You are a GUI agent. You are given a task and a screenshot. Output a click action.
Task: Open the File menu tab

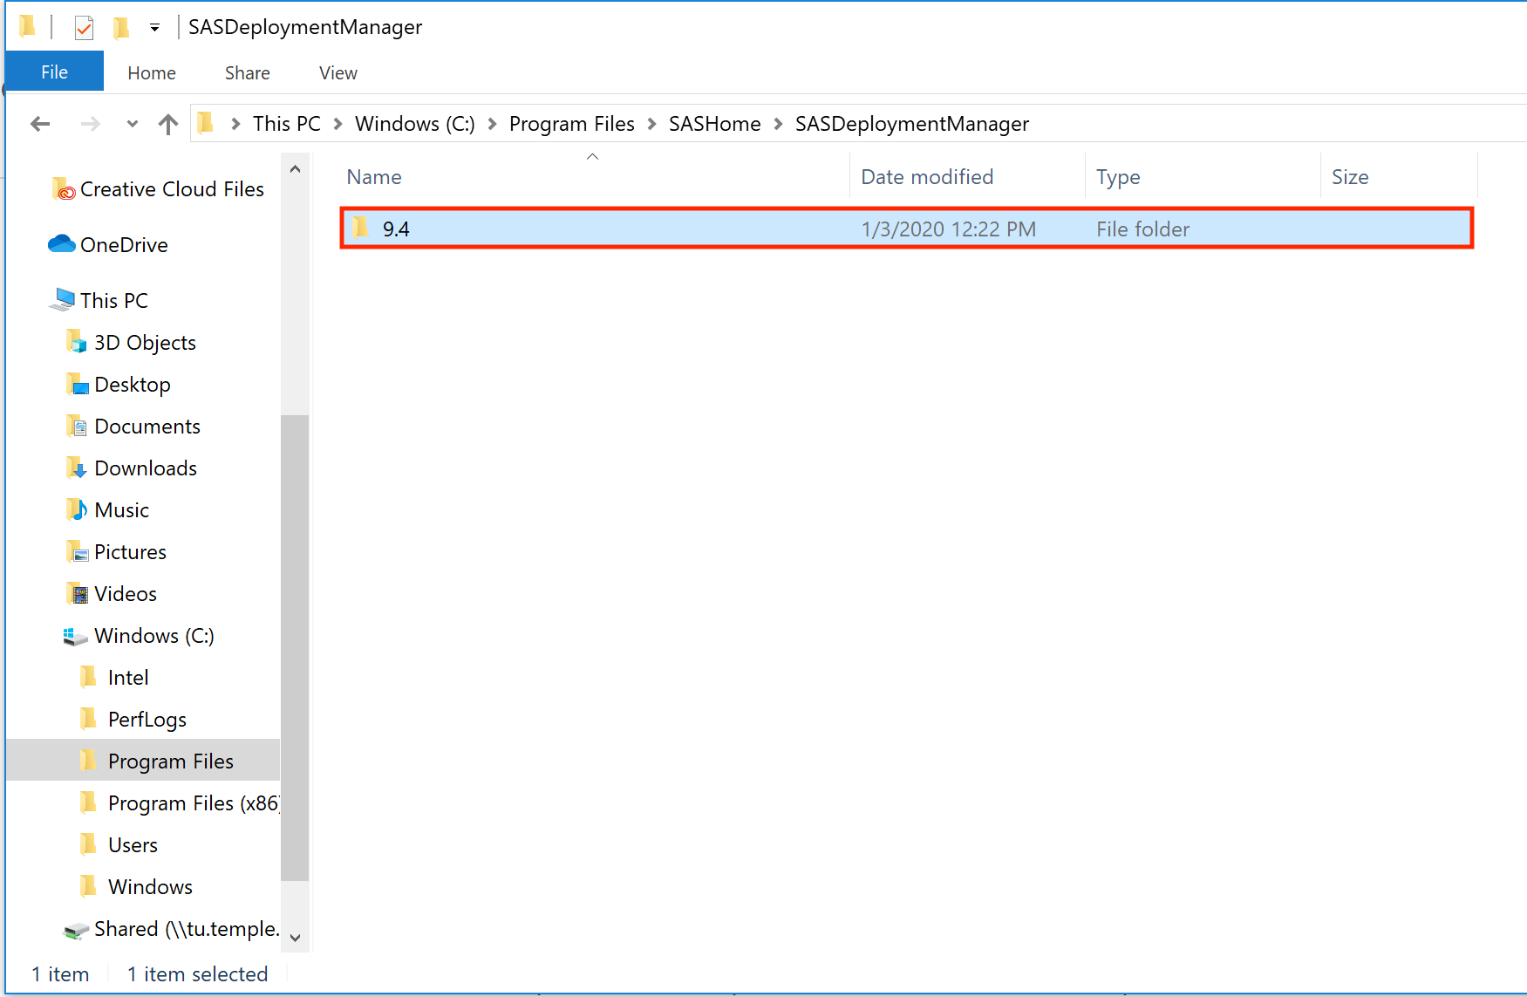coord(54,72)
